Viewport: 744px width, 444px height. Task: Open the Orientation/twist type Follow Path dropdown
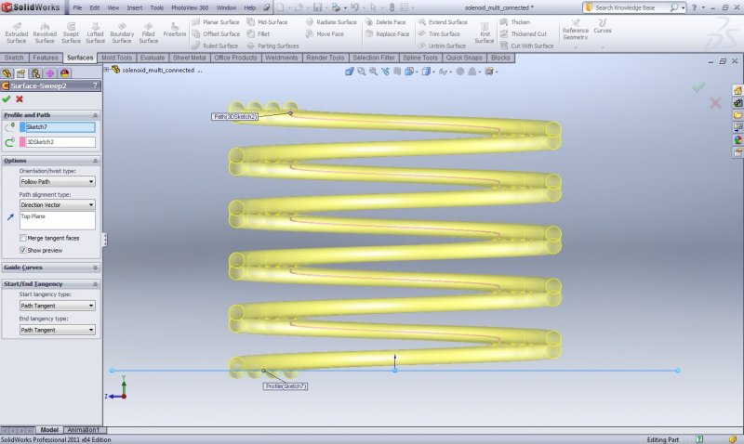coord(58,181)
